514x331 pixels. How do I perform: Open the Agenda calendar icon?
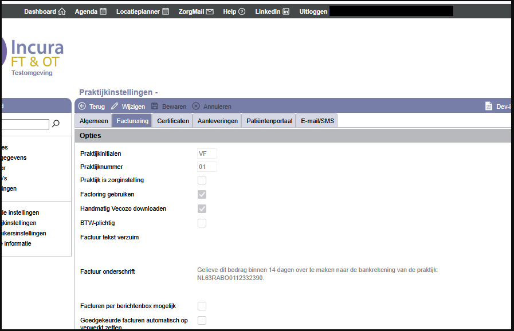103,11
